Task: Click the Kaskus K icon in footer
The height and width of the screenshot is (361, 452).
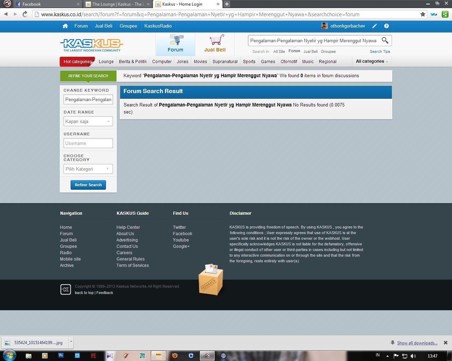Action: pyautogui.click(x=66, y=289)
